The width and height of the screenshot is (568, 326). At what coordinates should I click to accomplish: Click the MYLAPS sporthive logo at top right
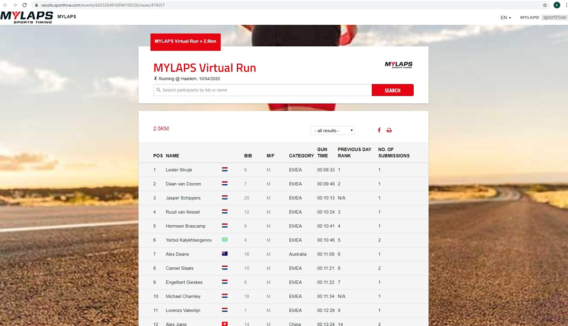[543, 17]
